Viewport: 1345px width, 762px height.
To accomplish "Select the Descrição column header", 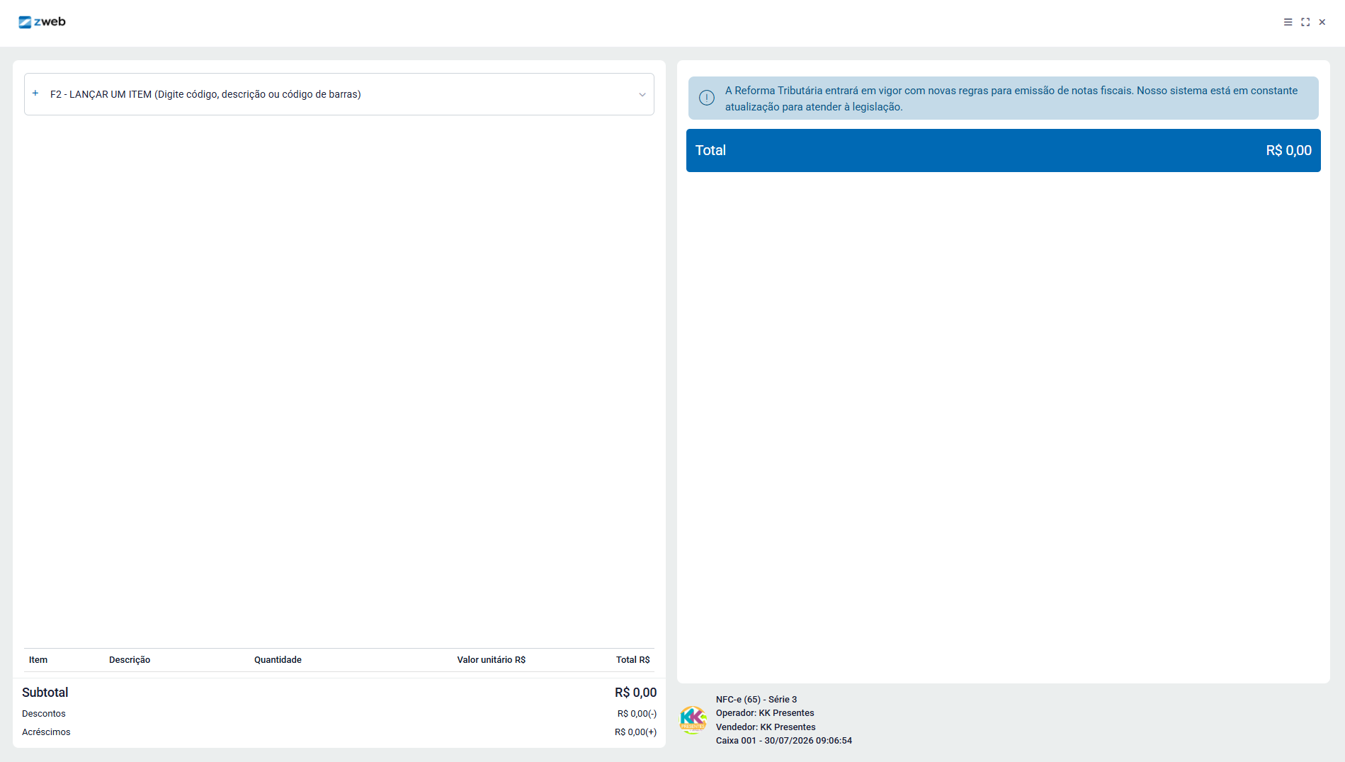I will tap(130, 660).
